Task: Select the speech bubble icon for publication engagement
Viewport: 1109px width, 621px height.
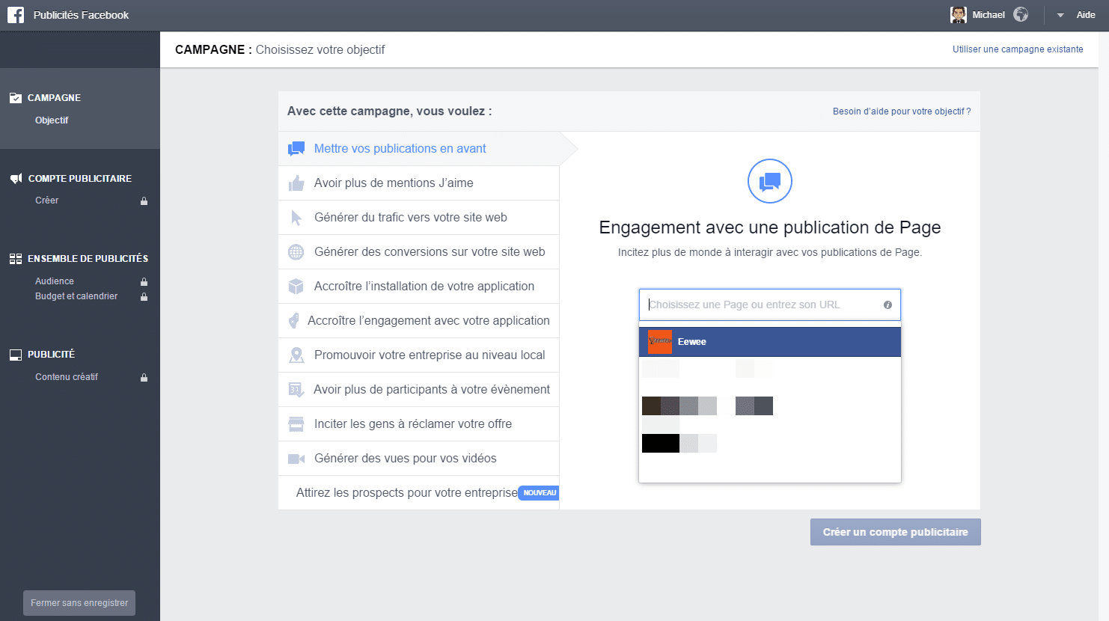Action: point(296,148)
